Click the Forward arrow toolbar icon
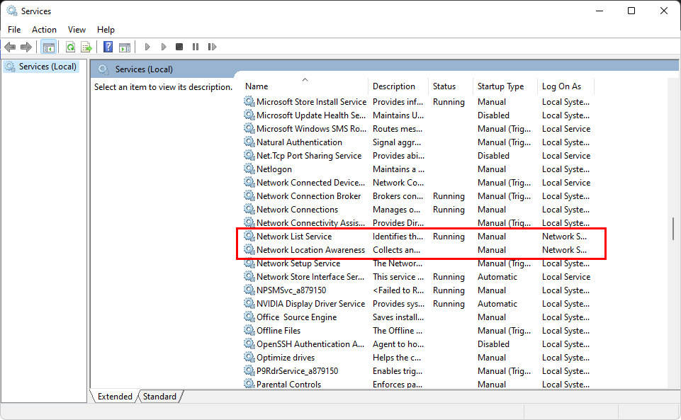 click(x=26, y=47)
